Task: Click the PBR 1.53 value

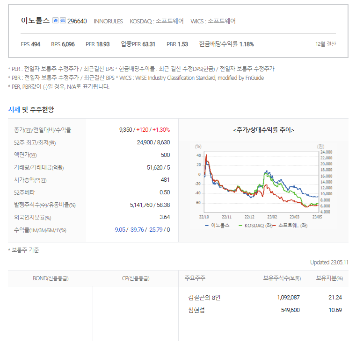Action: [x=177, y=44]
